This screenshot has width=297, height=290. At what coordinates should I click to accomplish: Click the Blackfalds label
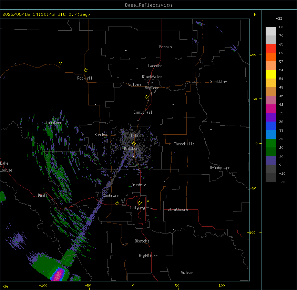pyautogui.click(x=152, y=77)
